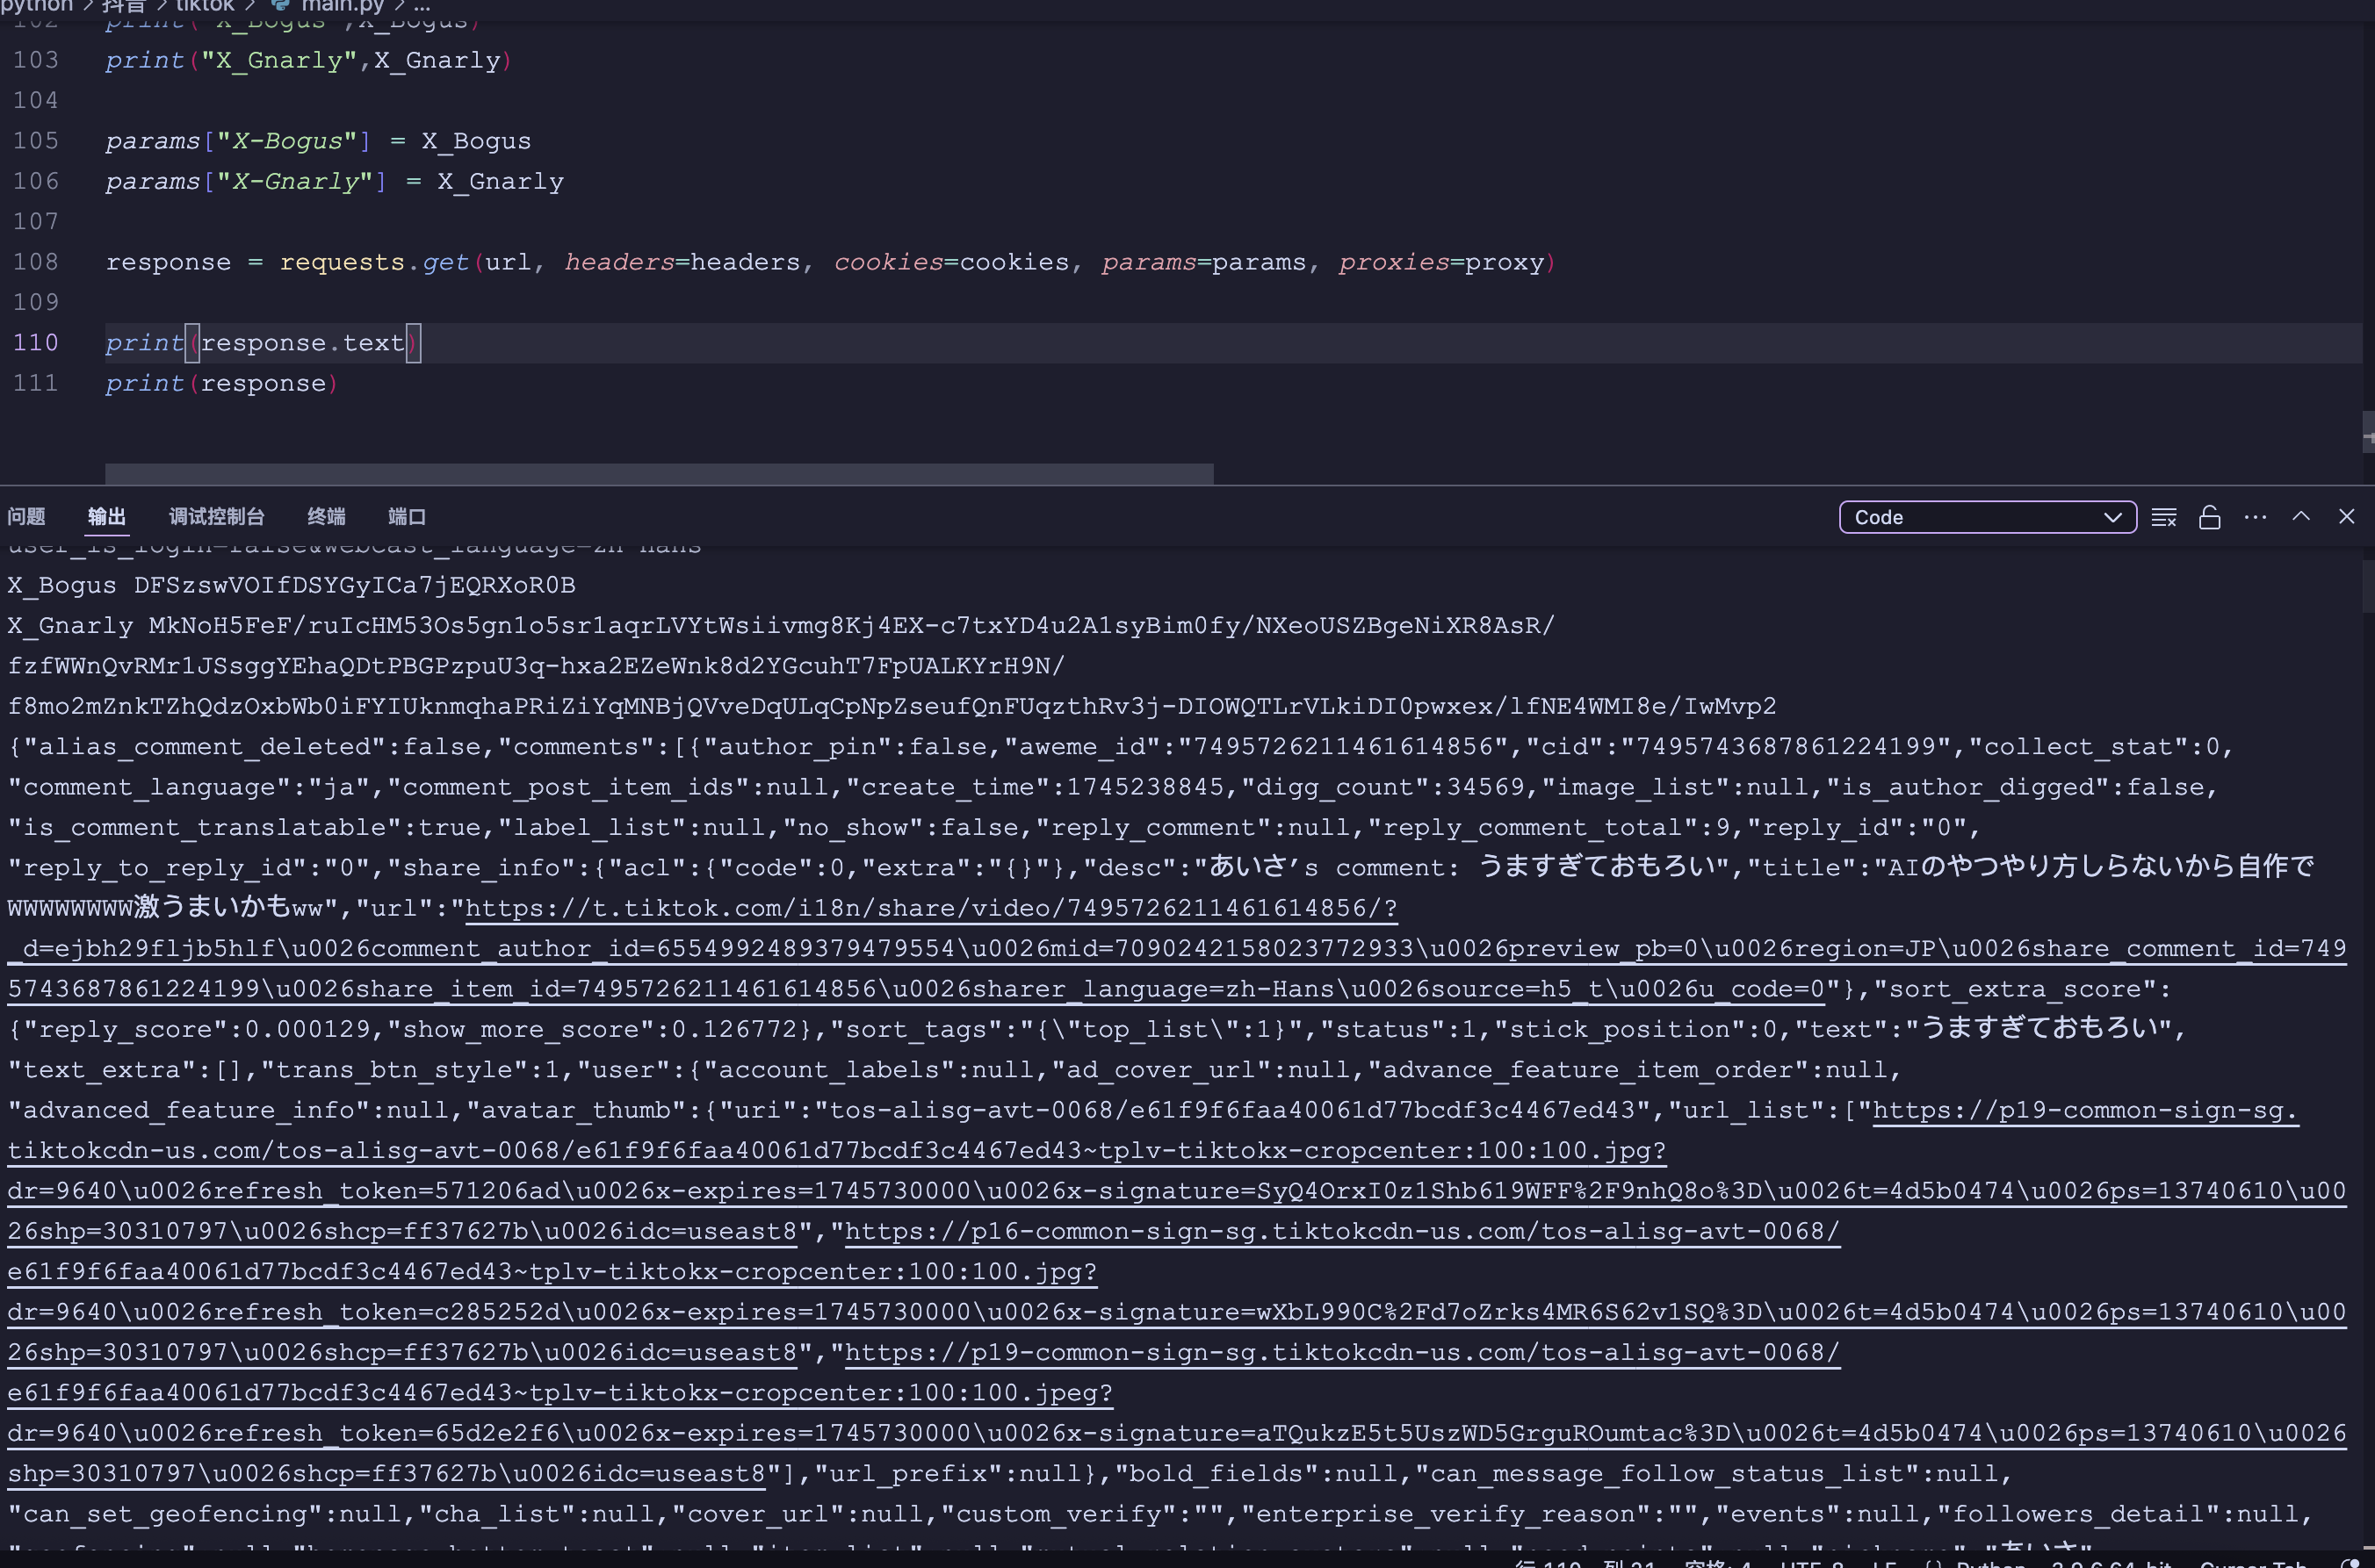Screen dimensions: 2375x1568
Task: Maximize the bottom panel with the chevron-up icon
Action: click(x=2301, y=516)
